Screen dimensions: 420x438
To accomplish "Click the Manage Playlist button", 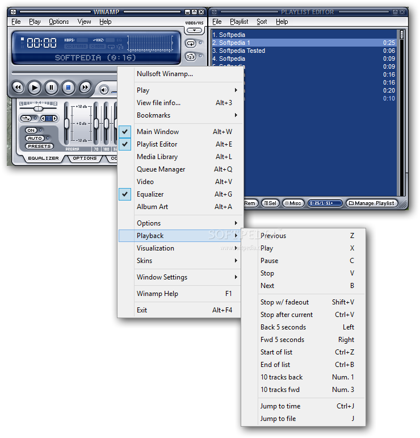I will click(x=372, y=203).
